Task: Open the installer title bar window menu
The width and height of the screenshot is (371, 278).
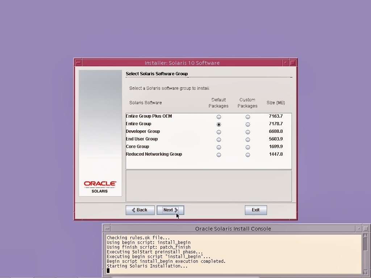Action: 78,63
